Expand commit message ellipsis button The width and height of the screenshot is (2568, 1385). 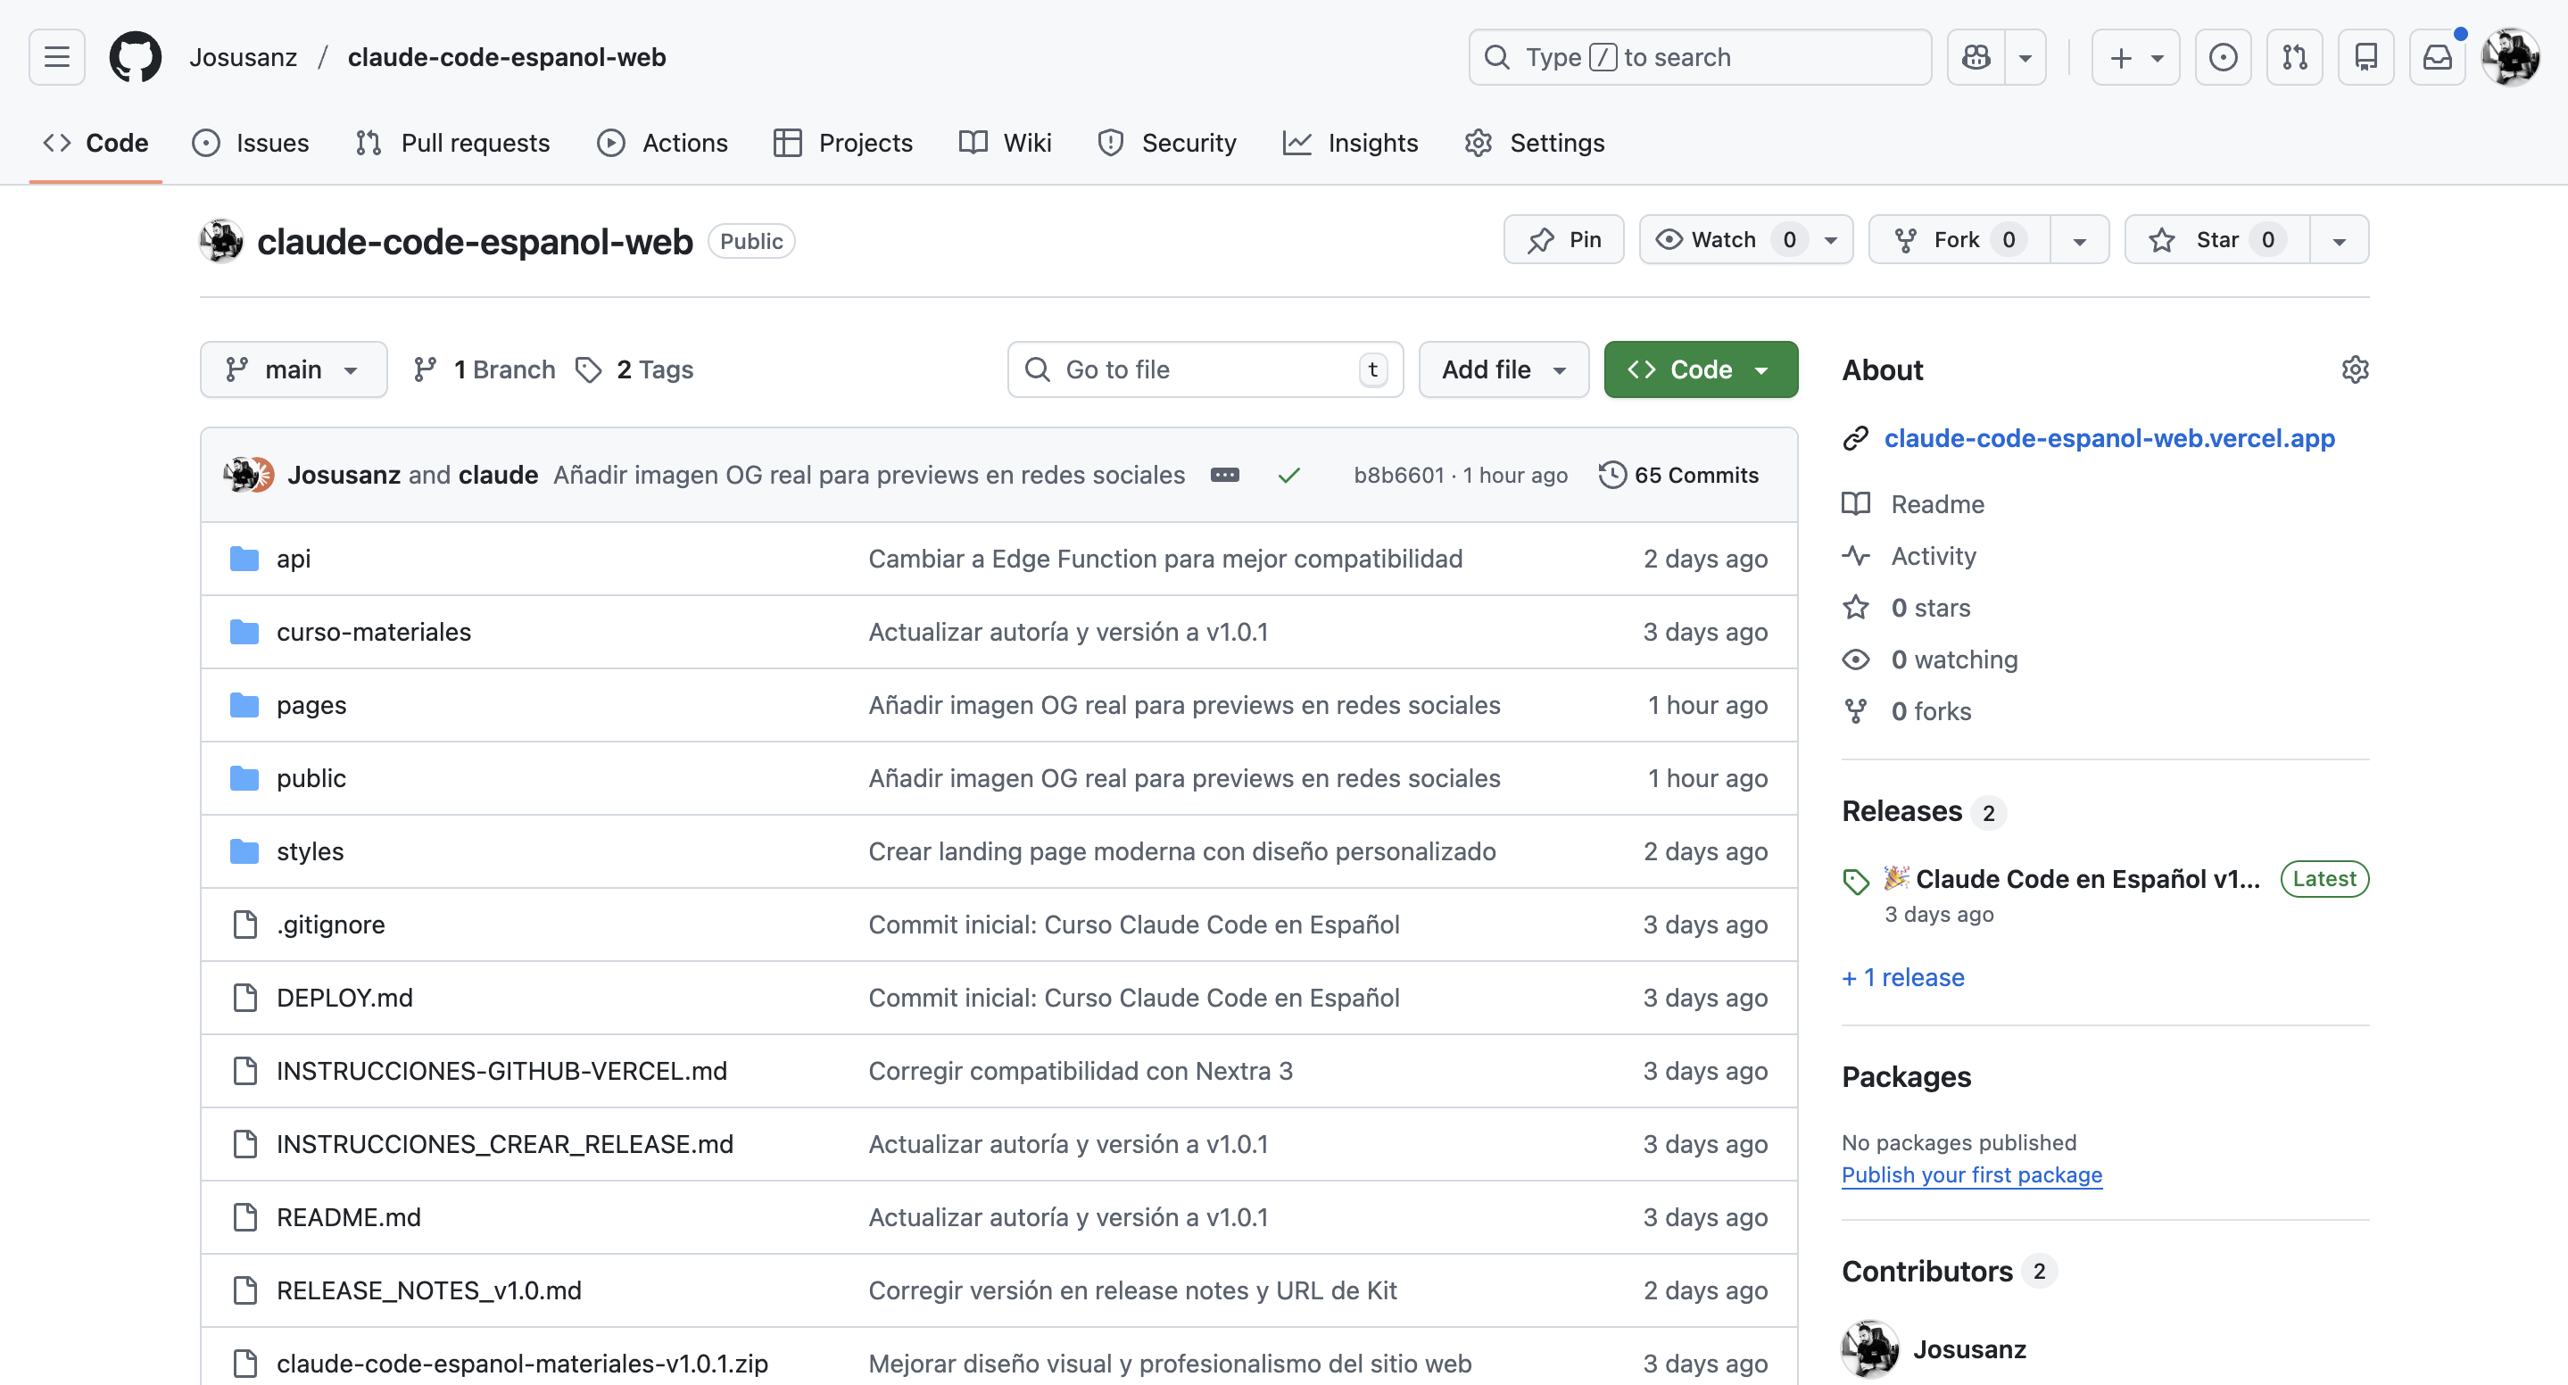pos(1224,475)
